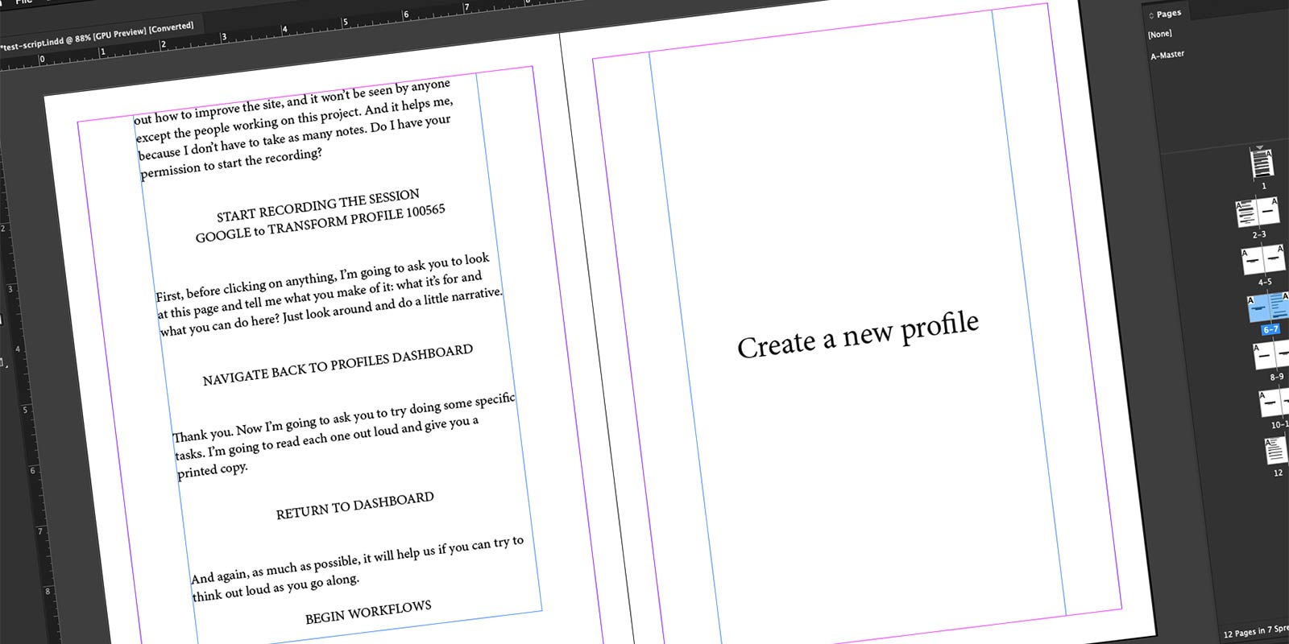Click the 'START RECORDING THE SESSION' line
The width and height of the screenshot is (1289, 644).
[x=318, y=205]
